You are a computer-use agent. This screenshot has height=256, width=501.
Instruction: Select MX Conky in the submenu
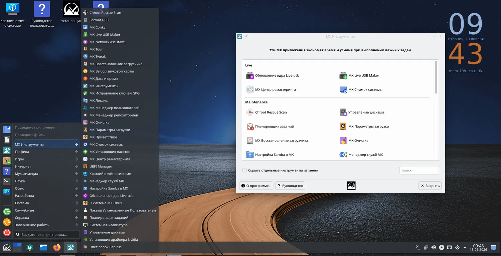click(120, 27)
